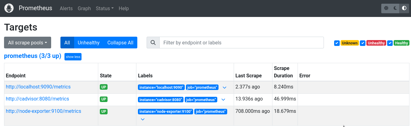Open the Alerts page
Screen dimensions: 411x127
66,8
